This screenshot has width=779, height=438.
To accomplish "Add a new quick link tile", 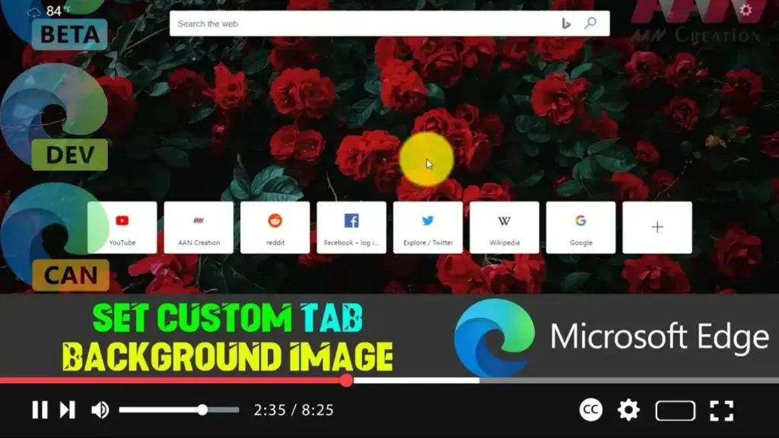I will click(657, 227).
